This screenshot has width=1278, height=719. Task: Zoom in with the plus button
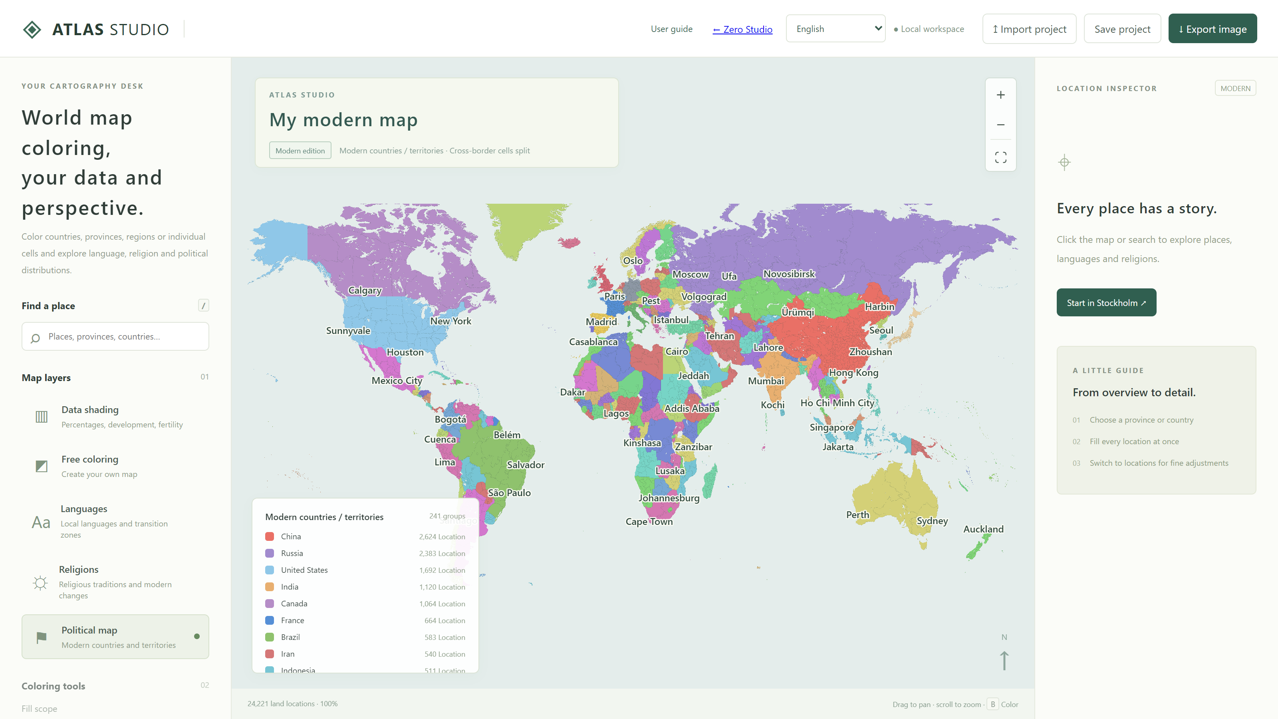coord(1001,95)
